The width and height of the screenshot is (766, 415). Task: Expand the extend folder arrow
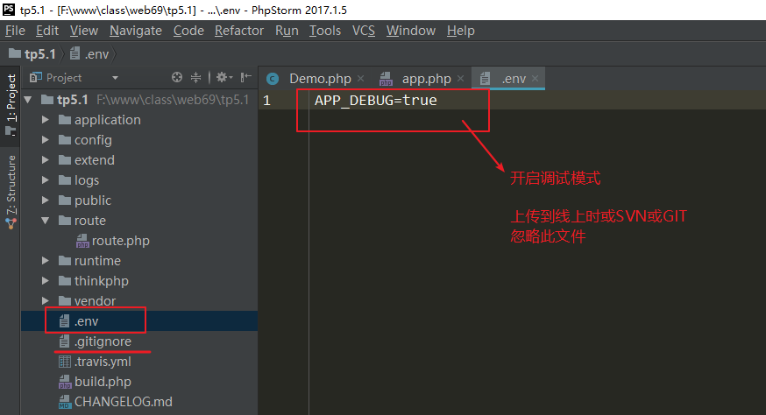tap(46, 160)
